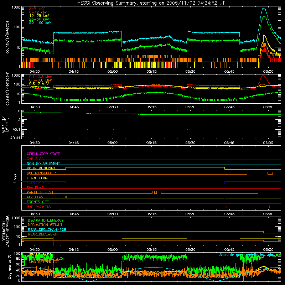Click the 06:00 tick label under the decimation panel
The height and width of the screenshot is (285, 285).
pos(268,250)
